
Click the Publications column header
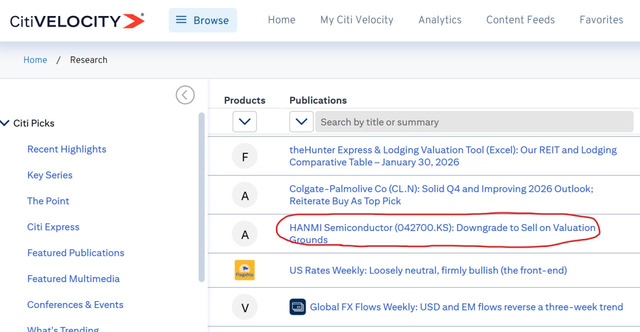point(318,100)
